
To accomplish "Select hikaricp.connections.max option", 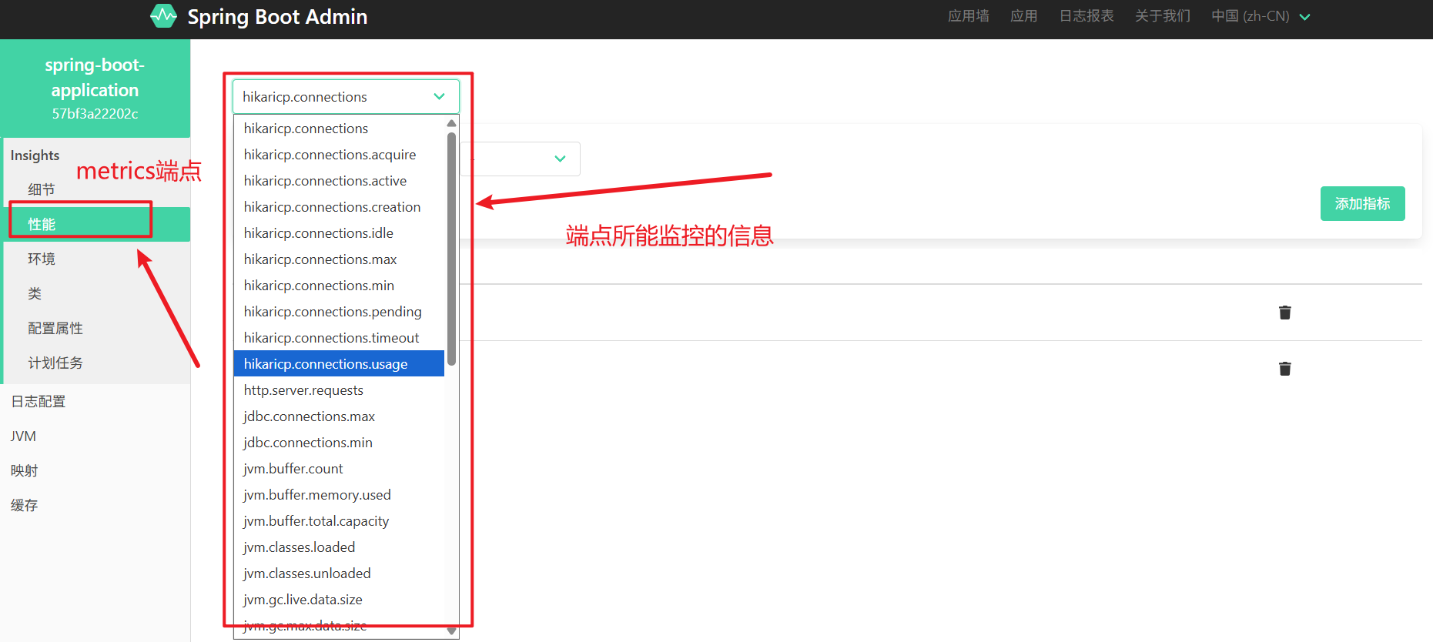I will pos(339,259).
